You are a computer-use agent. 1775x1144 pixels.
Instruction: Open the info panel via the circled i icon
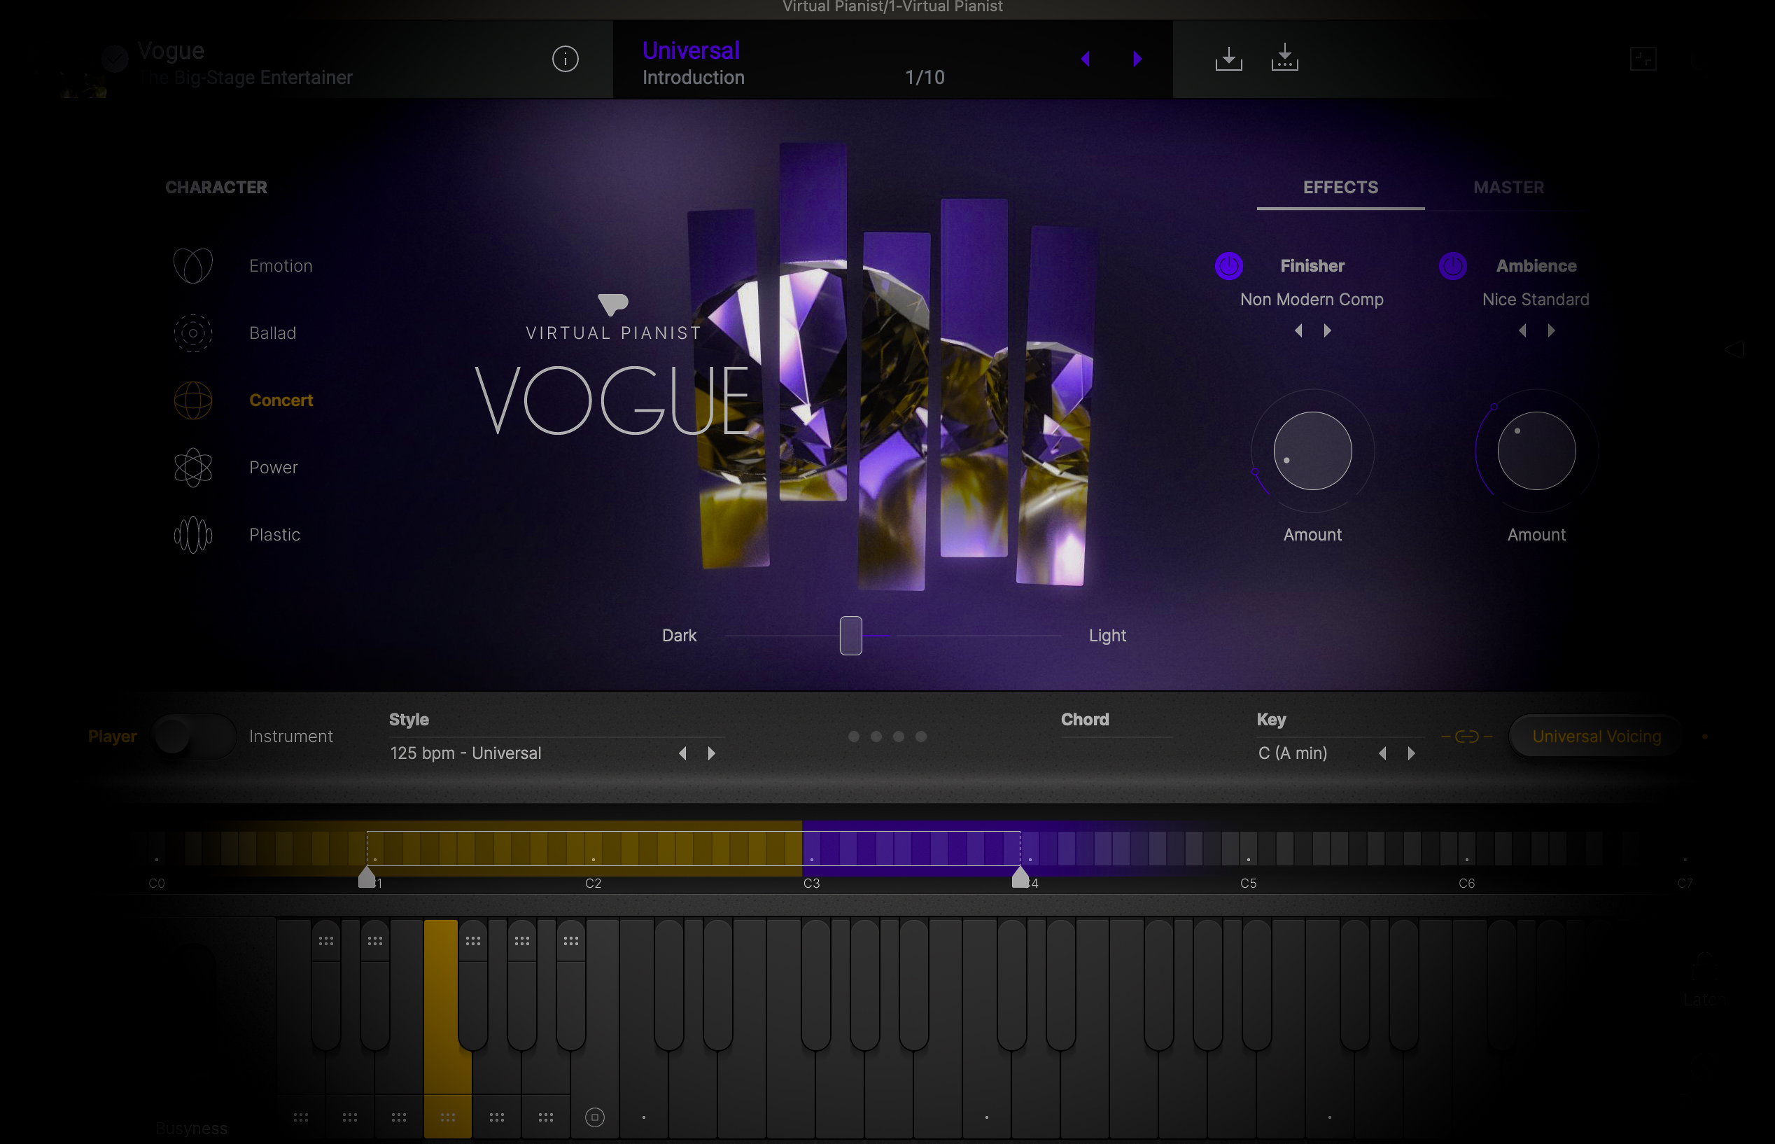click(565, 59)
